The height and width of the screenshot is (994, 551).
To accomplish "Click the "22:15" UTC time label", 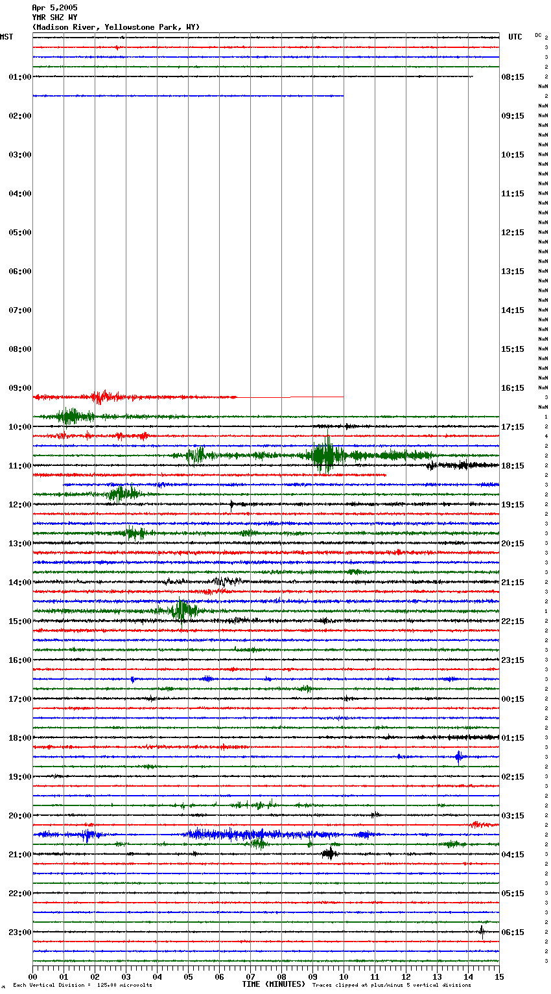I will (x=513, y=621).
